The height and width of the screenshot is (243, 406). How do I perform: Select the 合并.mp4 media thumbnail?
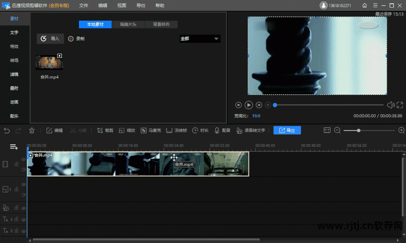[x=49, y=62]
